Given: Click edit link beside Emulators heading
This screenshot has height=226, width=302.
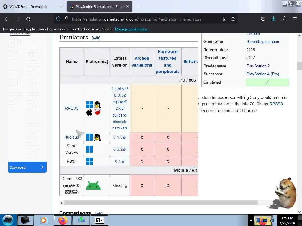Looking at the screenshot, I should point(96,38).
